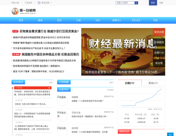
Task: Click the feedback notepad icon
Action: pyautogui.click(x=39, y=3)
